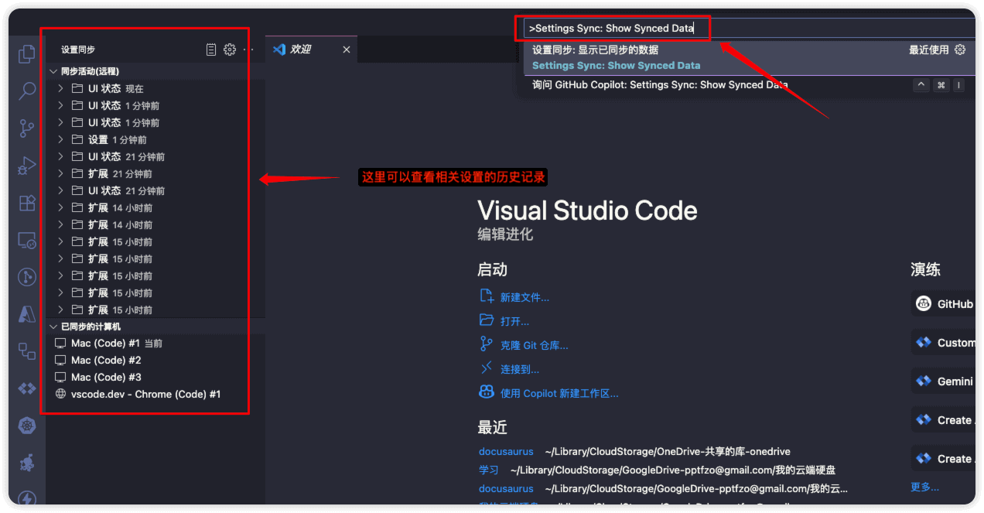Open the circled git branch icon view
This screenshot has height=513, width=984.
[x=27, y=277]
